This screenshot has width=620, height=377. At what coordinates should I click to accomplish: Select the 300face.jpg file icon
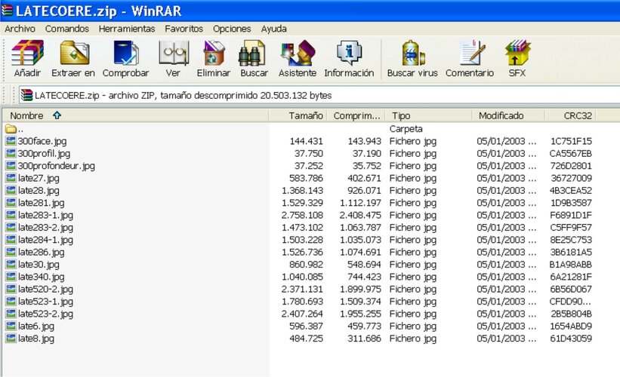click(x=11, y=141)
